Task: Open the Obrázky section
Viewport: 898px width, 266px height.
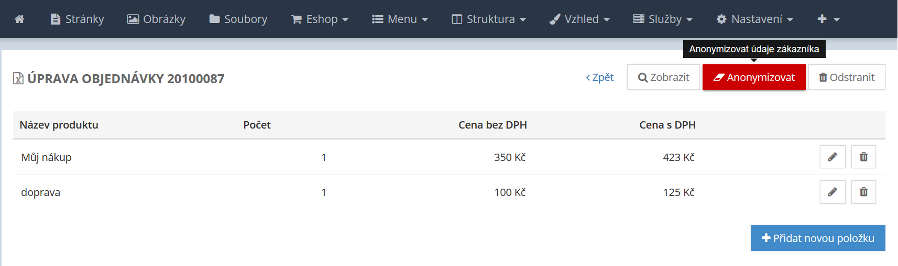Action: 156,19
